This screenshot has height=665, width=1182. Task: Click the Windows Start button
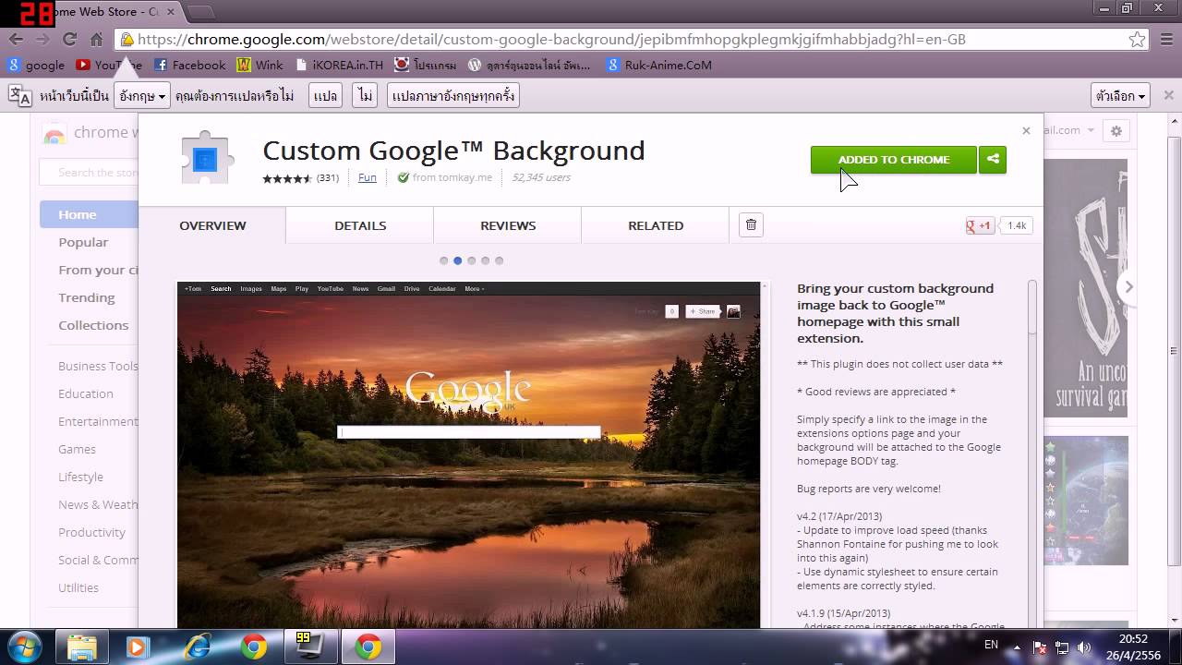click(x=25, y=647)
